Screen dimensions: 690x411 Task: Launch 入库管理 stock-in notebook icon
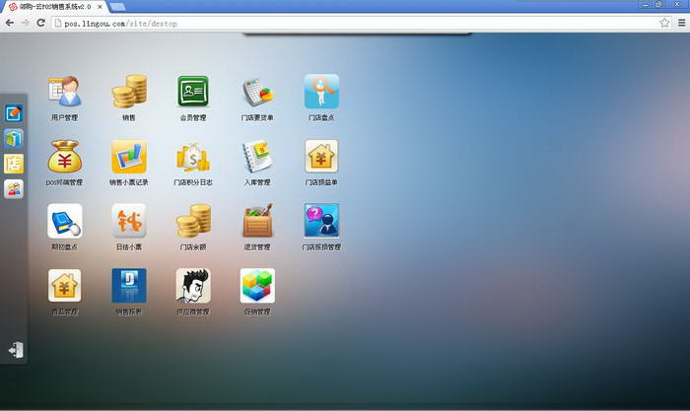point(257,157)
